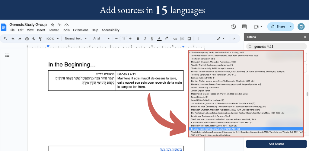This screenshot has height=151, width=309.
Task: Open the zoom level 100% dropdown
Action: 53,39
